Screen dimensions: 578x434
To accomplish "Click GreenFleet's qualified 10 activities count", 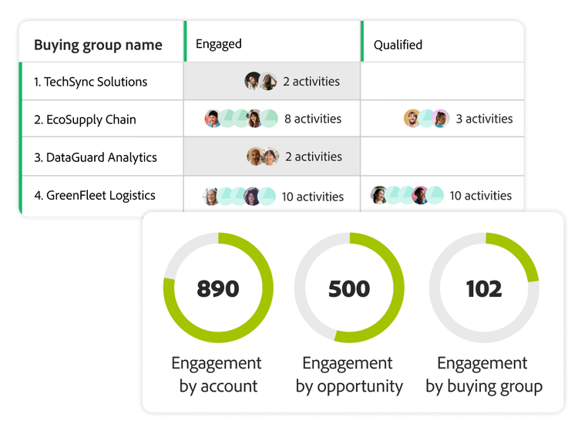I will (x=480, y=196).
